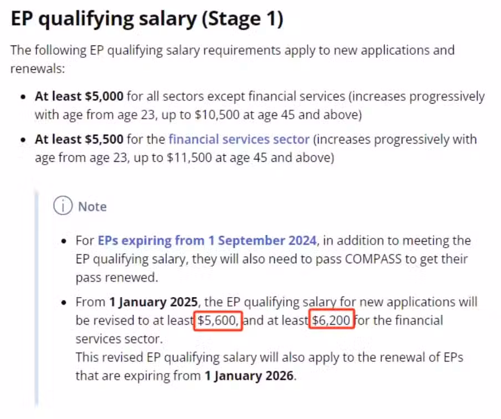Click the word COMPASS in the note

373,259
